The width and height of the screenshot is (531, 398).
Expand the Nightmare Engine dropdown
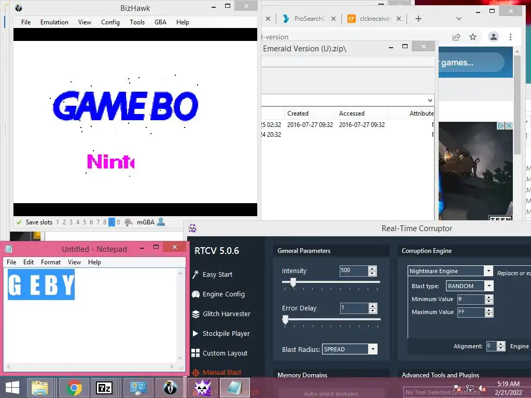click(x=488, y=271)
